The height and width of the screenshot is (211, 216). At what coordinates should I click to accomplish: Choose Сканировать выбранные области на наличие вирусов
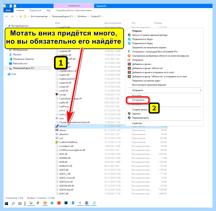(161, 56)
